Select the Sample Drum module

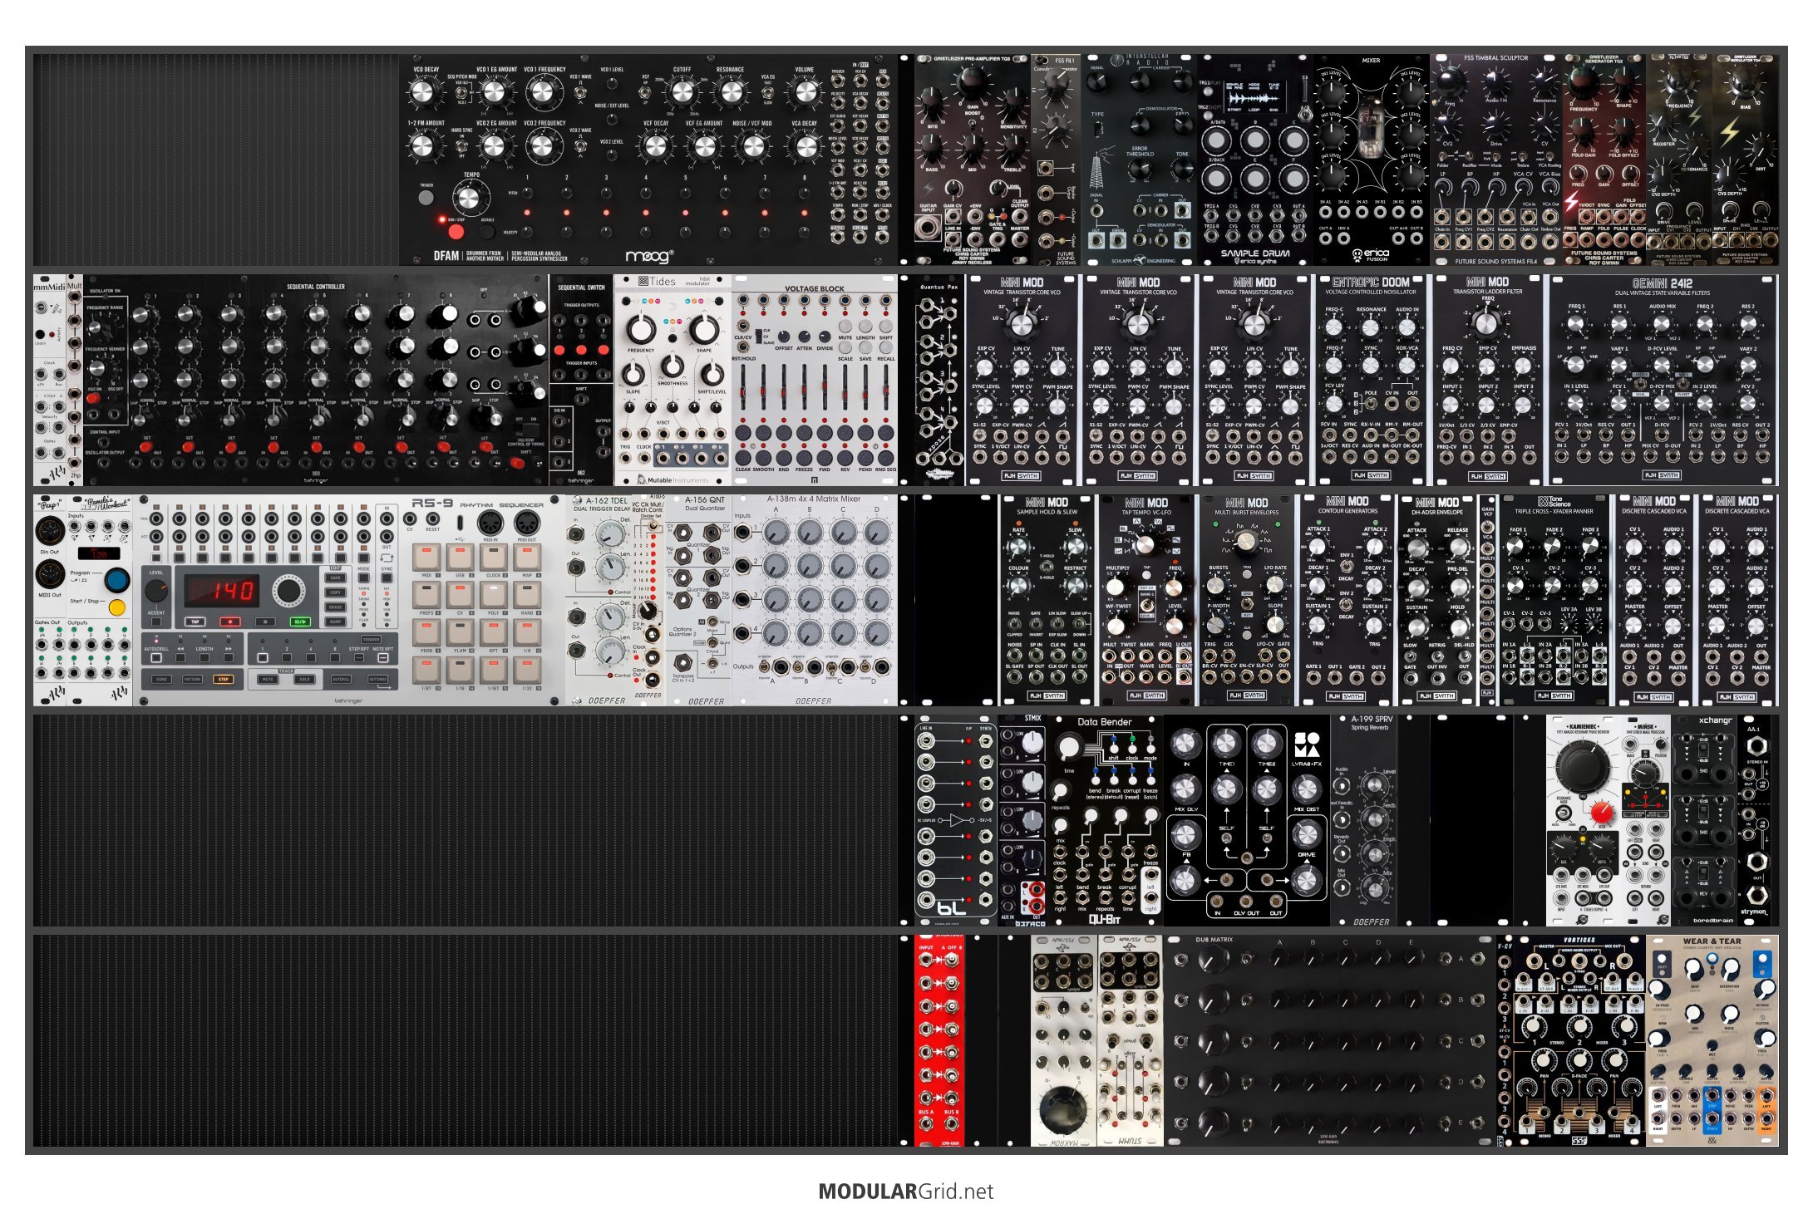(1255, 160)
